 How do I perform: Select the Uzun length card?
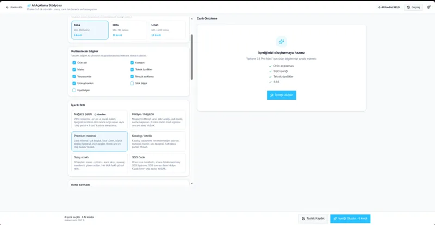click(x=167, y=30)
